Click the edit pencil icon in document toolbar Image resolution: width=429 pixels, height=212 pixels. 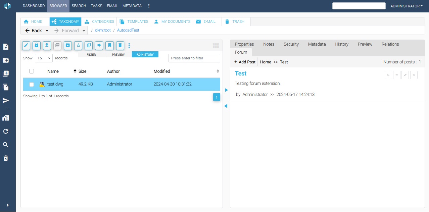(26, 45)
